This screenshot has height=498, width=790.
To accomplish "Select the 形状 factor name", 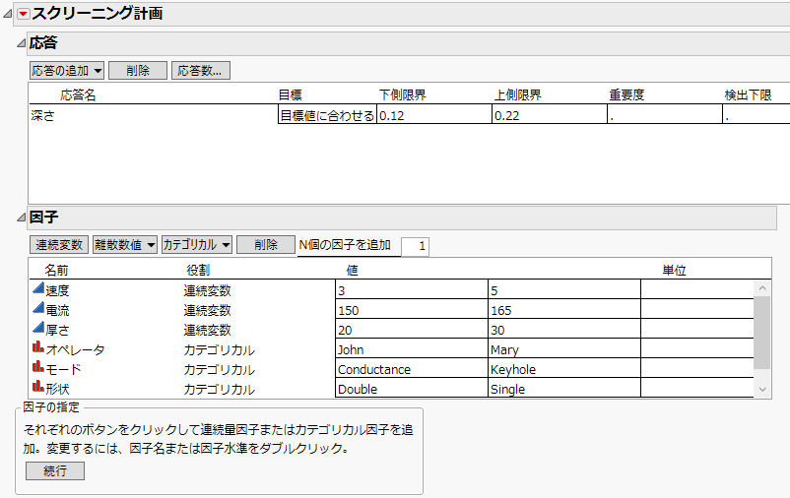I will [57, 389].
